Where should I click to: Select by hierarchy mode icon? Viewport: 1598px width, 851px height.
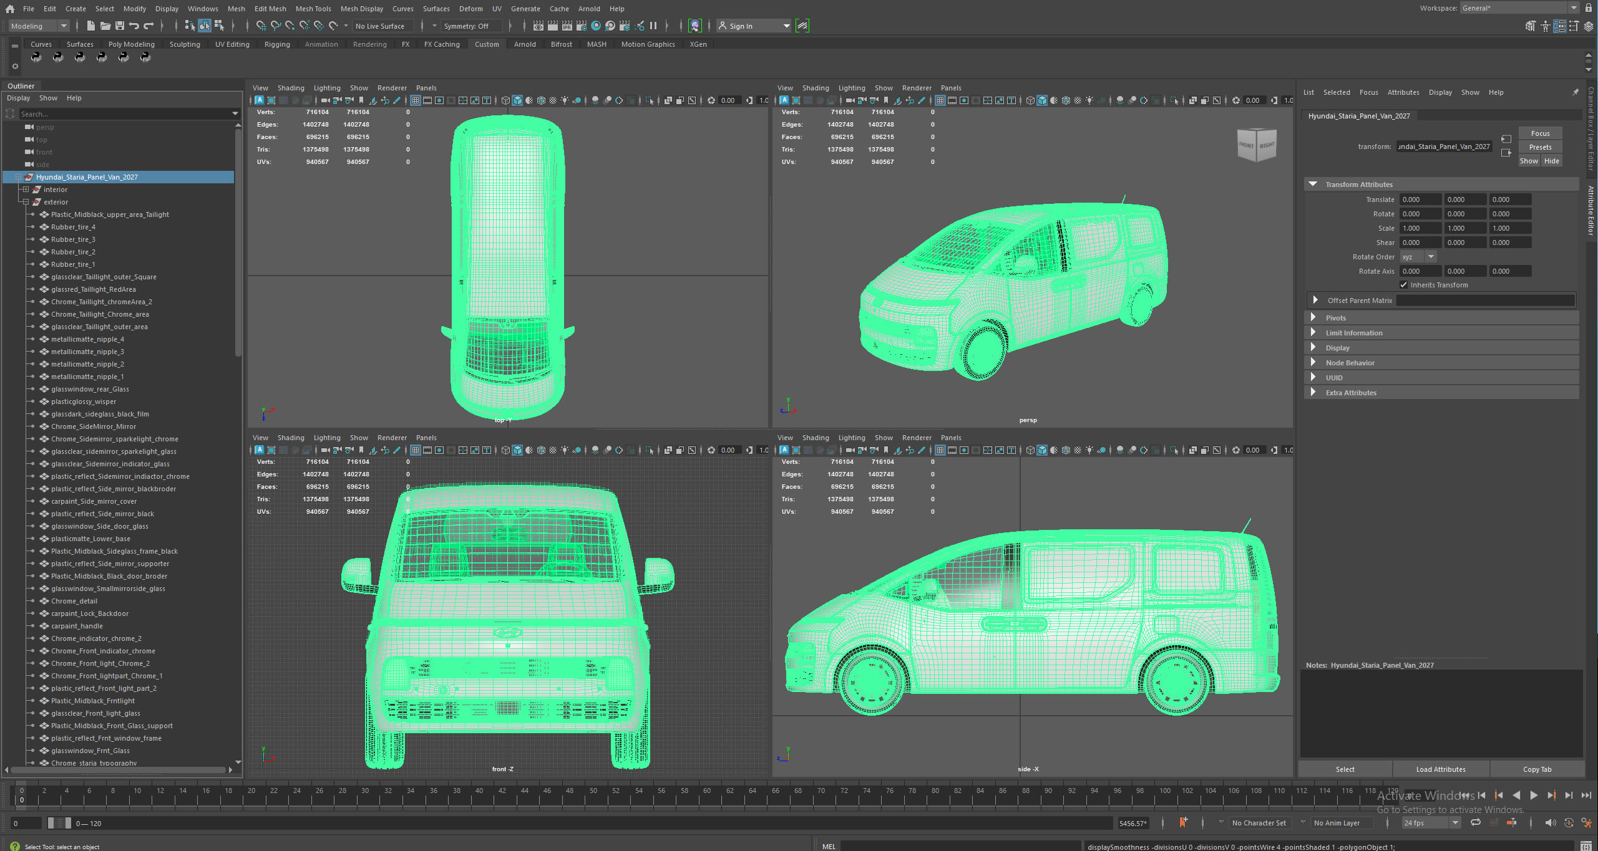[190, 26]
